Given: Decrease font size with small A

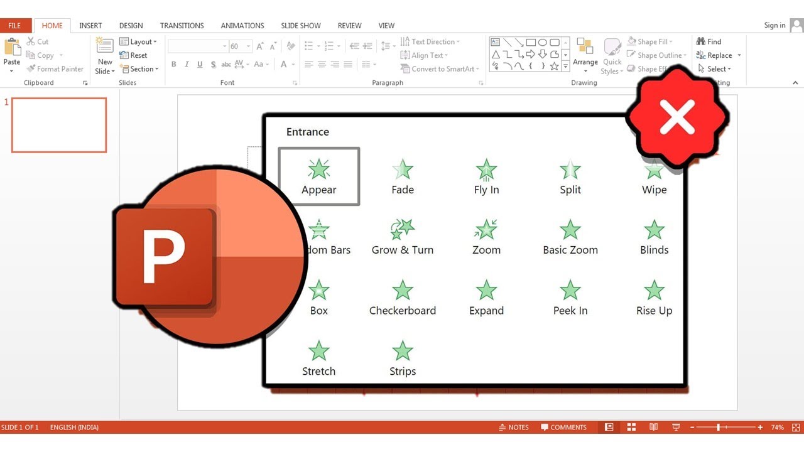Looking at the screenshot, I should tap(274, 46).
